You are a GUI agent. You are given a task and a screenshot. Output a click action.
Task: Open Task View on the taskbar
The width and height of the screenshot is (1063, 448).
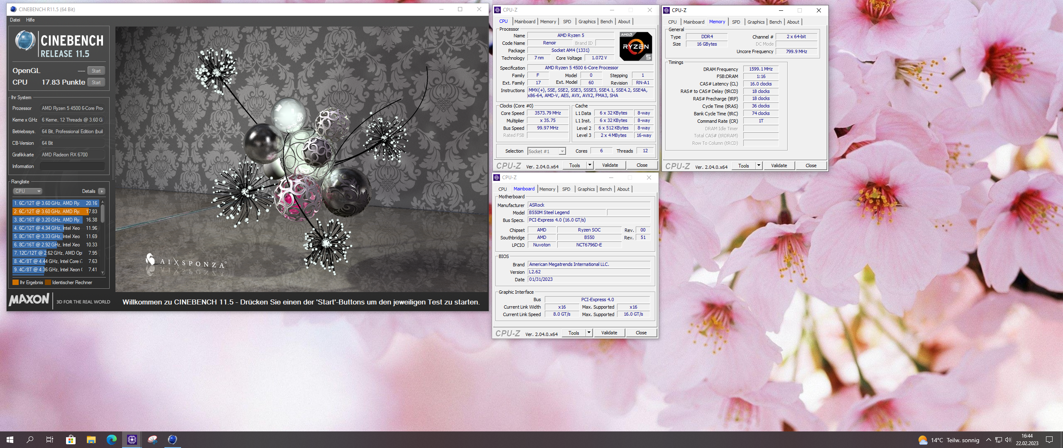(x=50, y=440)
